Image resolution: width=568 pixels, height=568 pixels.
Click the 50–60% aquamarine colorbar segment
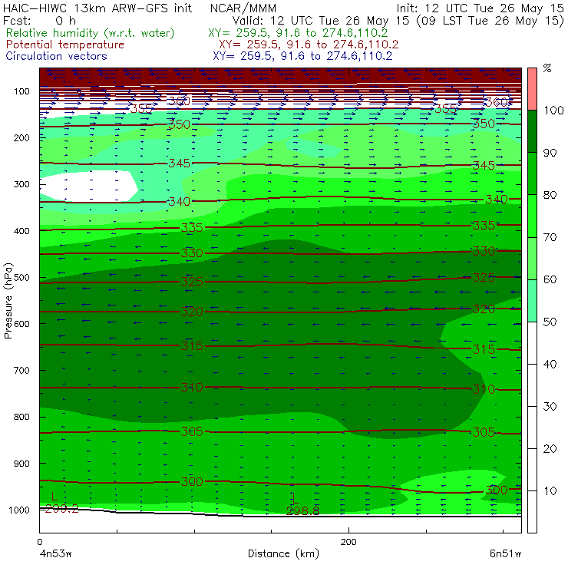coord(532,301)
